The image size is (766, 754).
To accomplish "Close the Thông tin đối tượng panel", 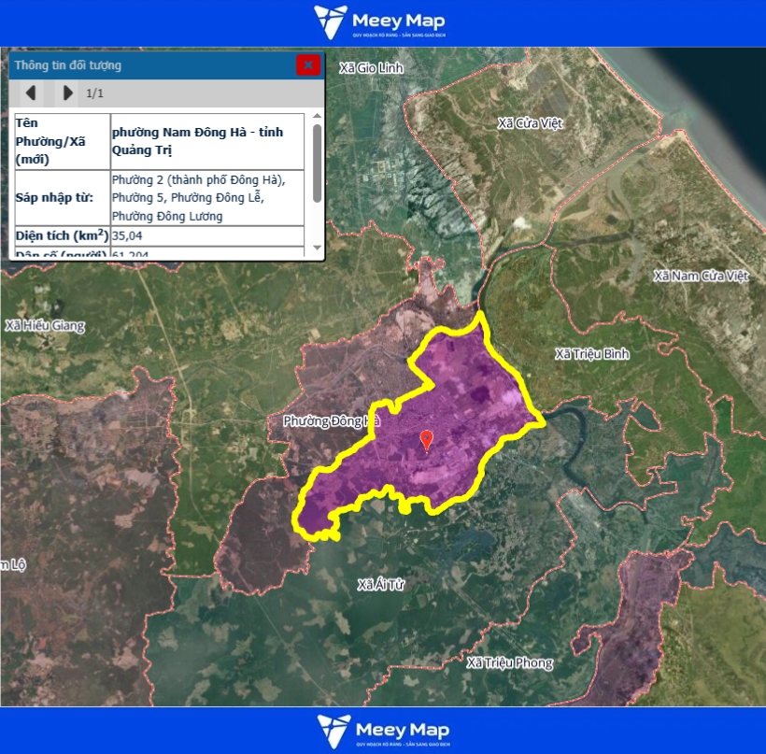I will pyautogui.click(x=307, y=64).
